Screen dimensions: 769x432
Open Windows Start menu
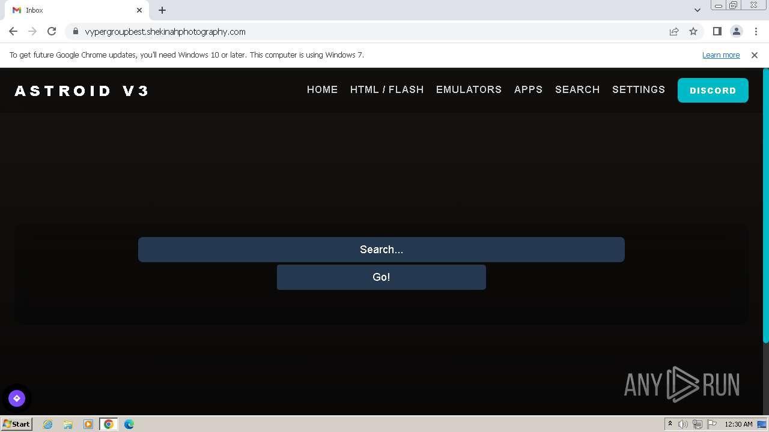coord(16,424)
